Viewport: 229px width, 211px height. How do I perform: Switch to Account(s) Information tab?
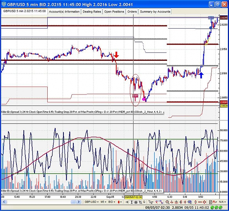coord(64,12)
